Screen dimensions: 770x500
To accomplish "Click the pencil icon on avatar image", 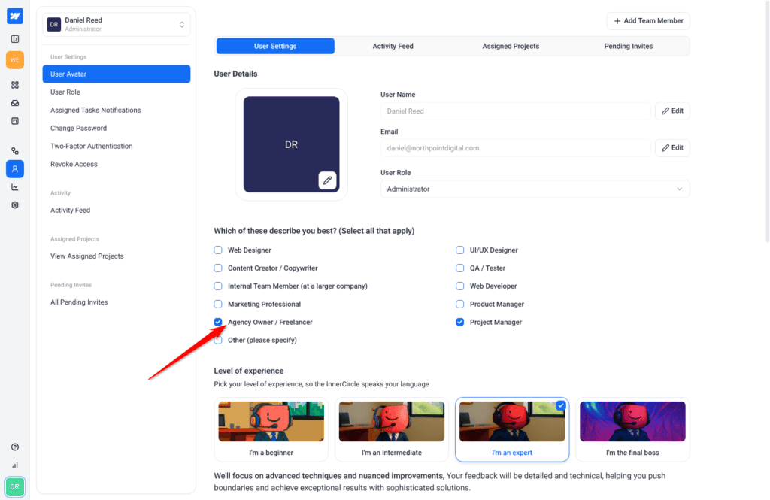I will 327,180.
